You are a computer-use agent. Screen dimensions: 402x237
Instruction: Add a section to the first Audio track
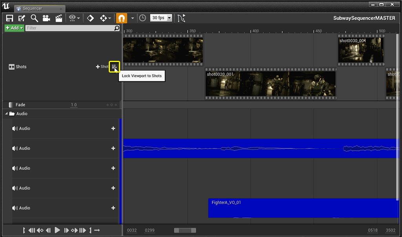pyautogui.click(x=113, y=128)
